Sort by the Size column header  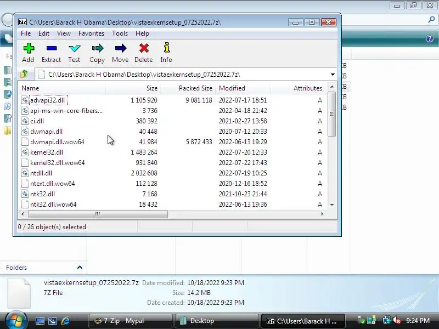[x=133, y=88]
